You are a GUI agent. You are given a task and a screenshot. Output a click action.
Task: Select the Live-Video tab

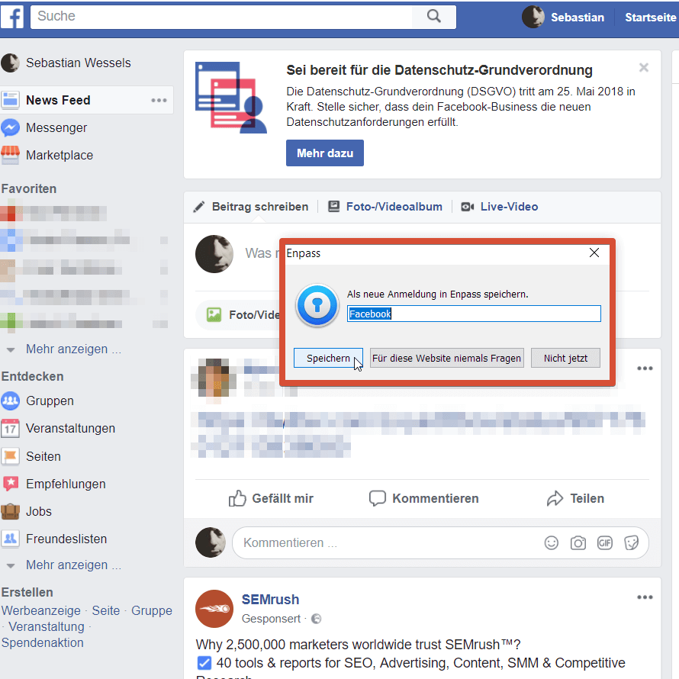(499, 207)
